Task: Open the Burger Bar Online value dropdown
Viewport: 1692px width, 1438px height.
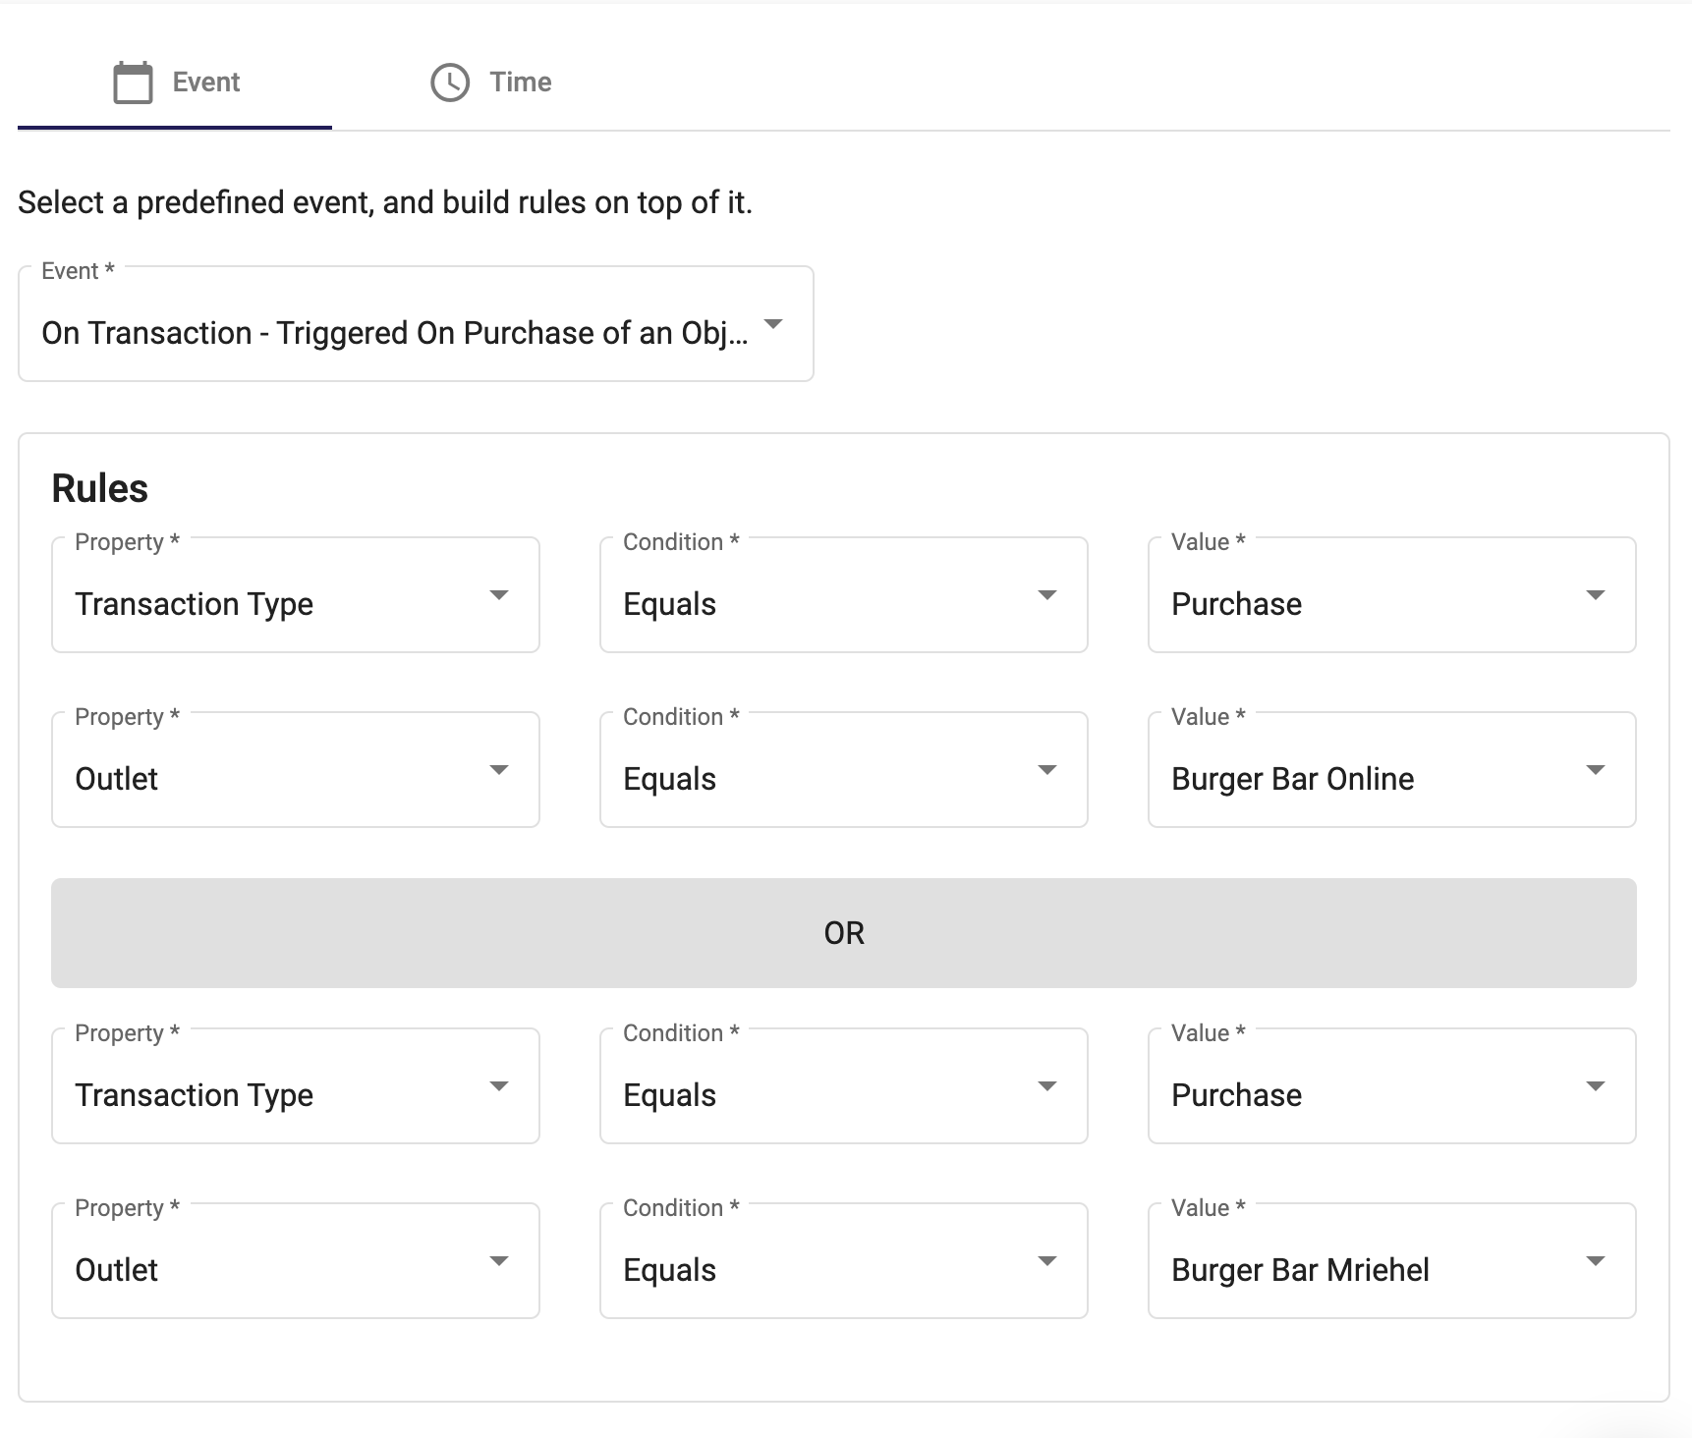Action: pos(1390,778)
